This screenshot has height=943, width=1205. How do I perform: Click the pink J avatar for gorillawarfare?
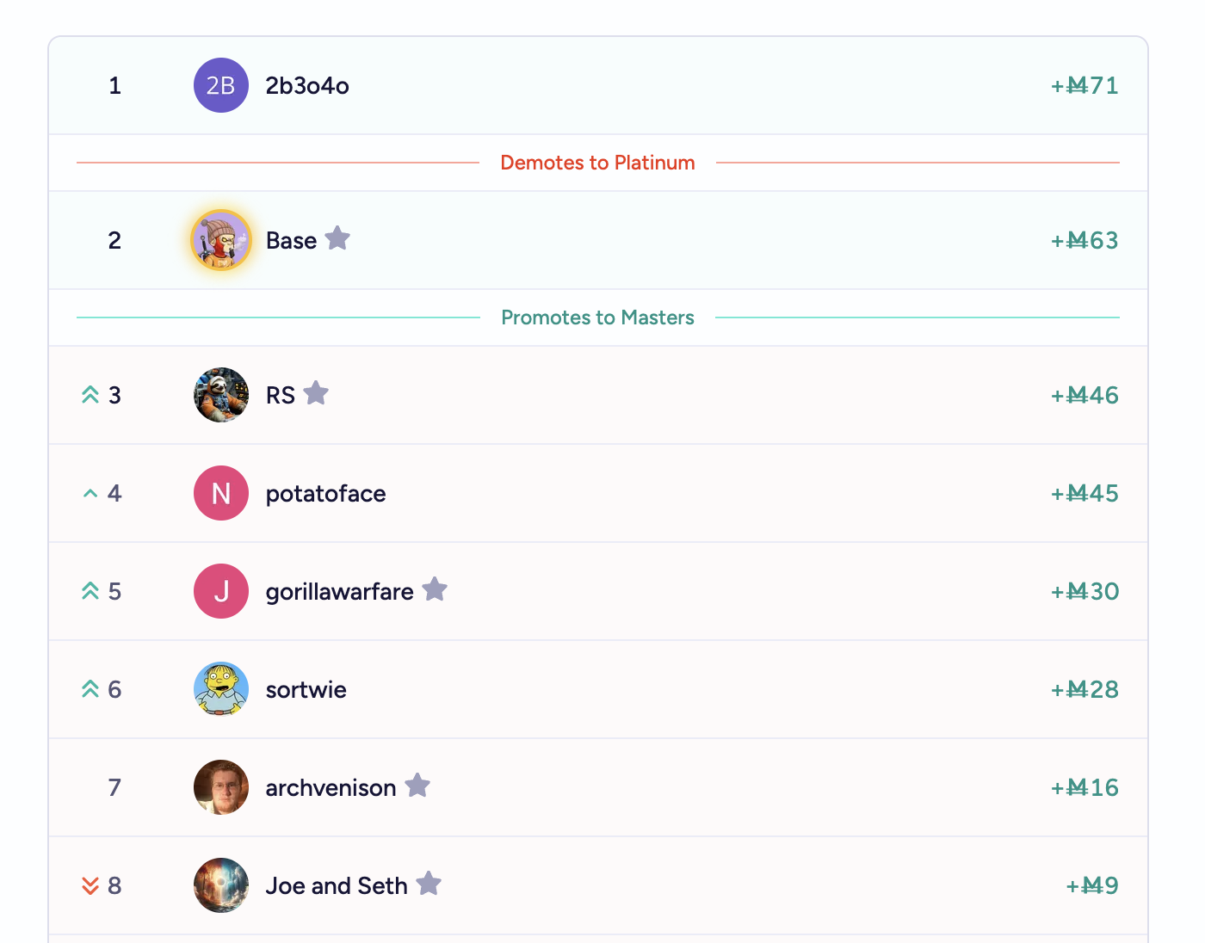point(221,591)
